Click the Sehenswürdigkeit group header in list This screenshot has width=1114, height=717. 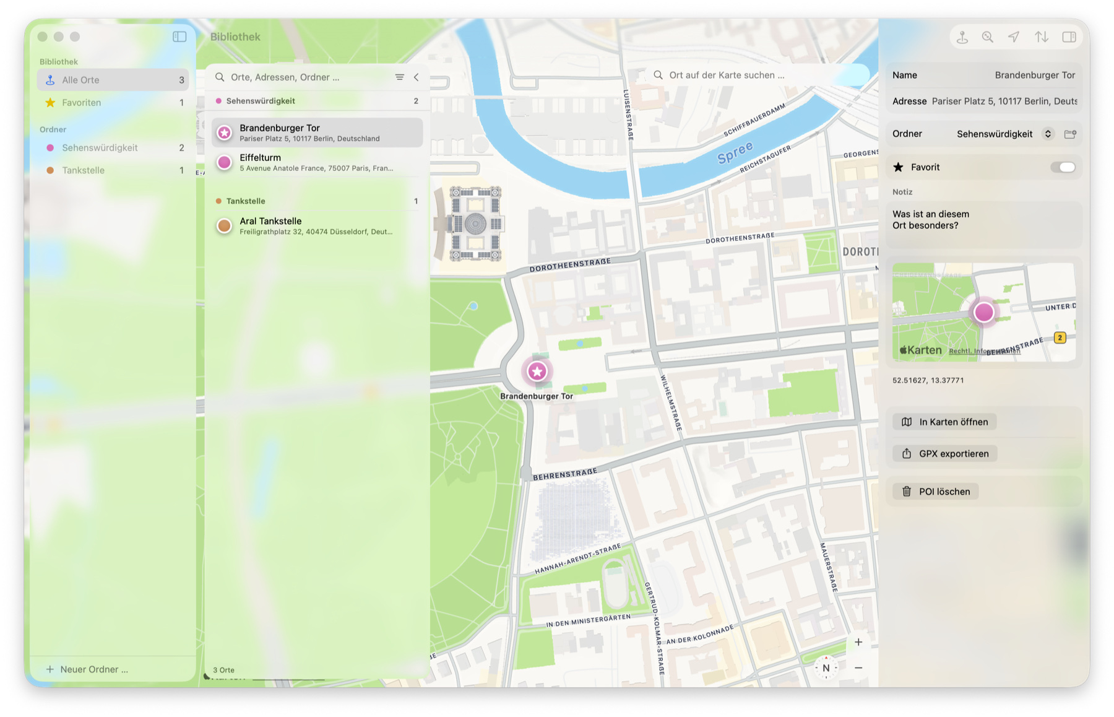317,101
